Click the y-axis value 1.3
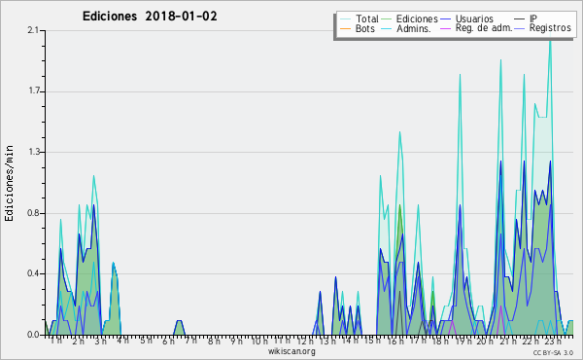 pos(33,152)
